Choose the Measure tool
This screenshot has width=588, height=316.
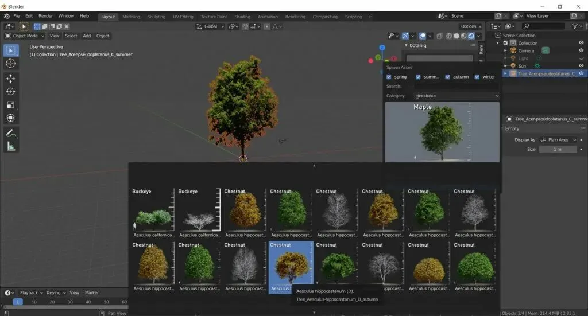10,147
